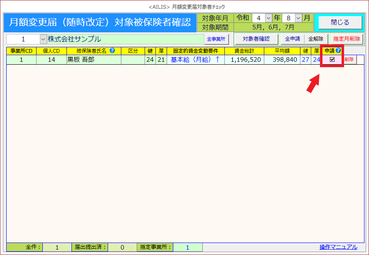Screen dimensions: 369x255
Task: Open the 操作マニュアル link
Action: click(x=338, y=247)
